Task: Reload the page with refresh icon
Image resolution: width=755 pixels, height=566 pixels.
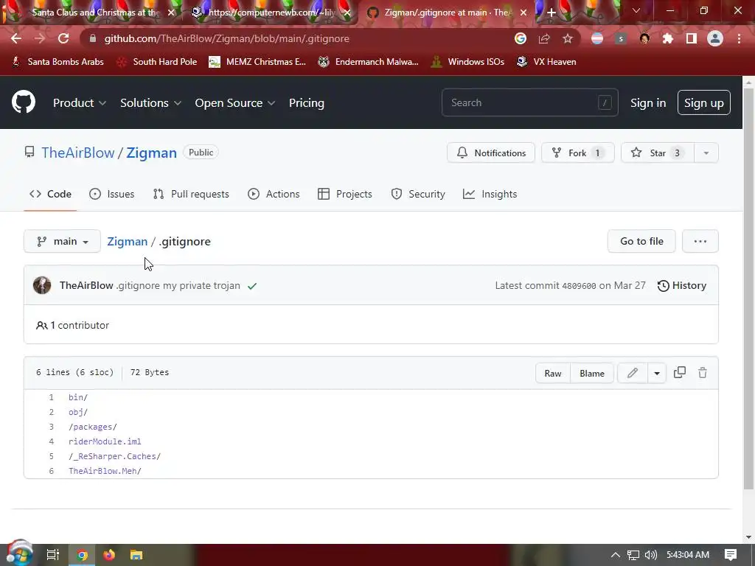Action: tap(63, 38)
